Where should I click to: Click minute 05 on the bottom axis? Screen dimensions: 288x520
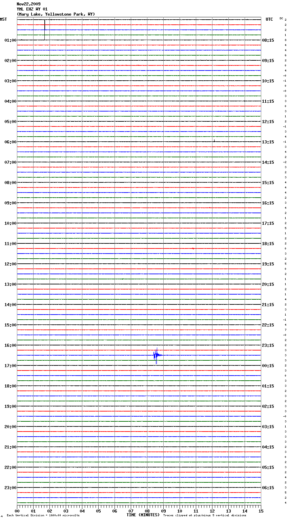(x=98, y=511)
